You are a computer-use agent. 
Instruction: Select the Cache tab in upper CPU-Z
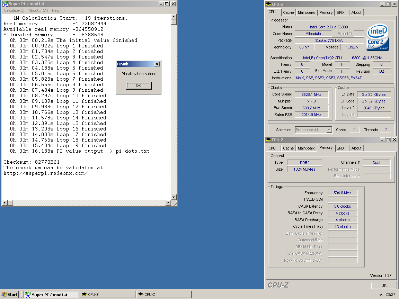288,12
